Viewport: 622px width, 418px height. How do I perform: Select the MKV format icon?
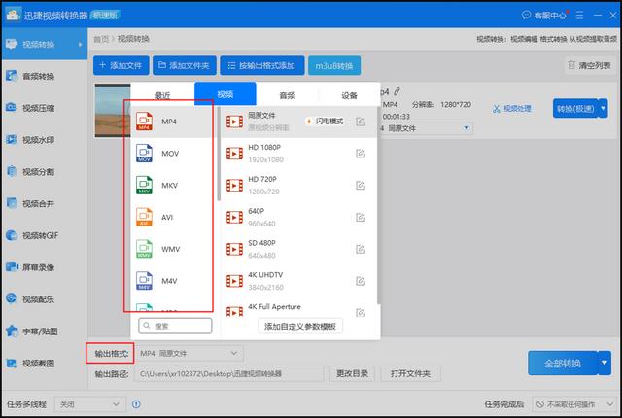[144, 186]
